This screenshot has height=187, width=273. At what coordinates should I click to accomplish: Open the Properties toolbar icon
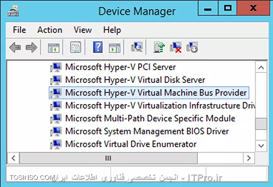click(76, 47)
